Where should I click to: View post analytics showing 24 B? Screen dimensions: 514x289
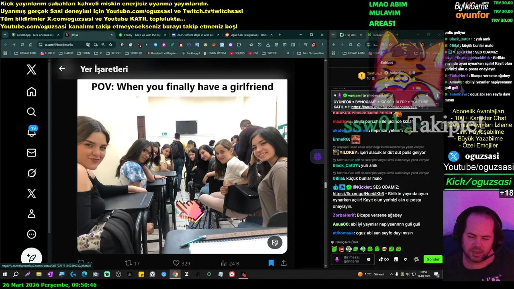click(230, 263)
